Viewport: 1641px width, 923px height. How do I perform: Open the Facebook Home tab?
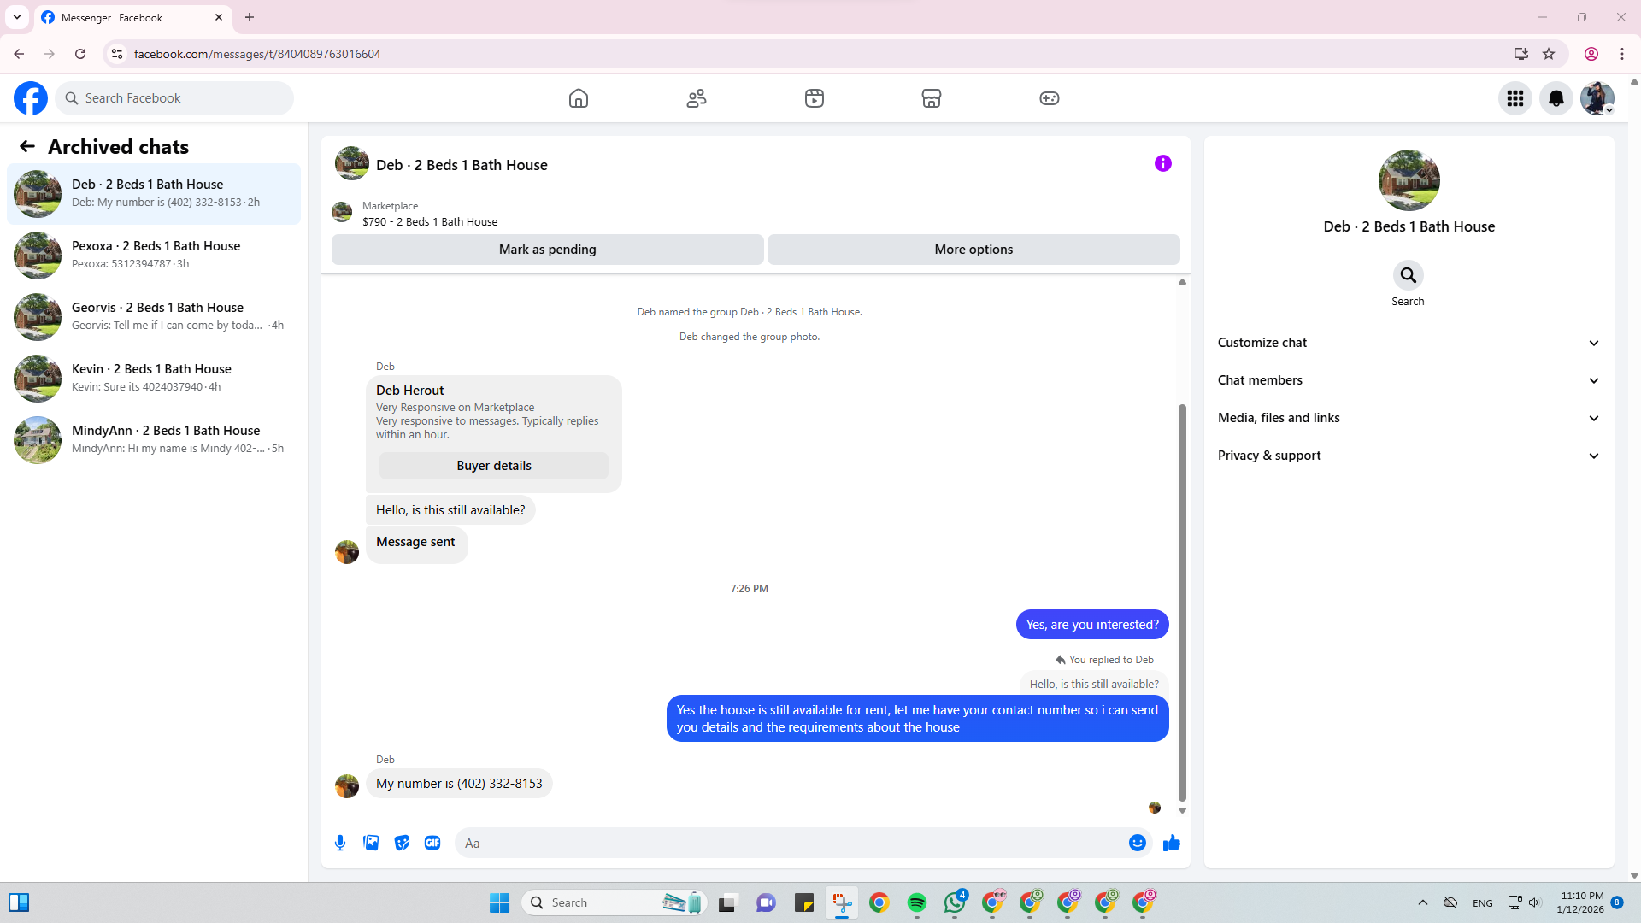click(579, 98)
